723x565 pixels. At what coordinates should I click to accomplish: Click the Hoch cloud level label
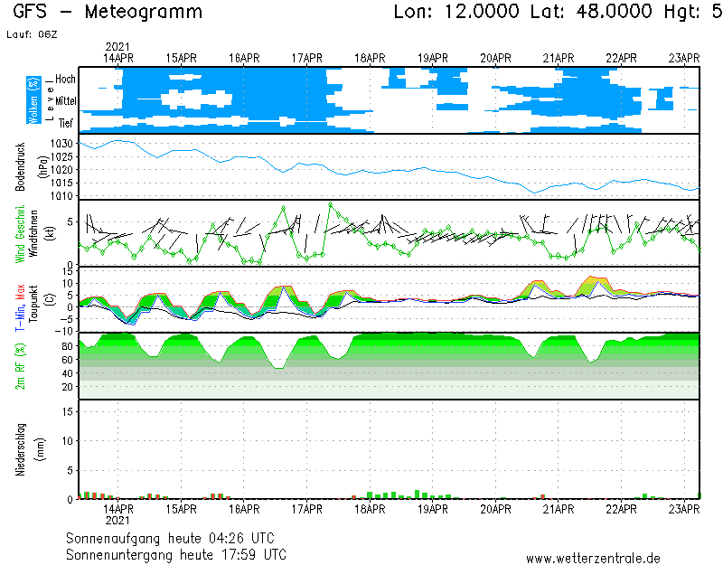pos(65,80)
